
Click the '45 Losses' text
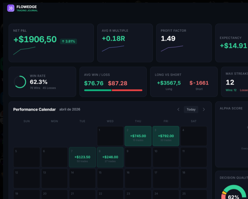49,88
